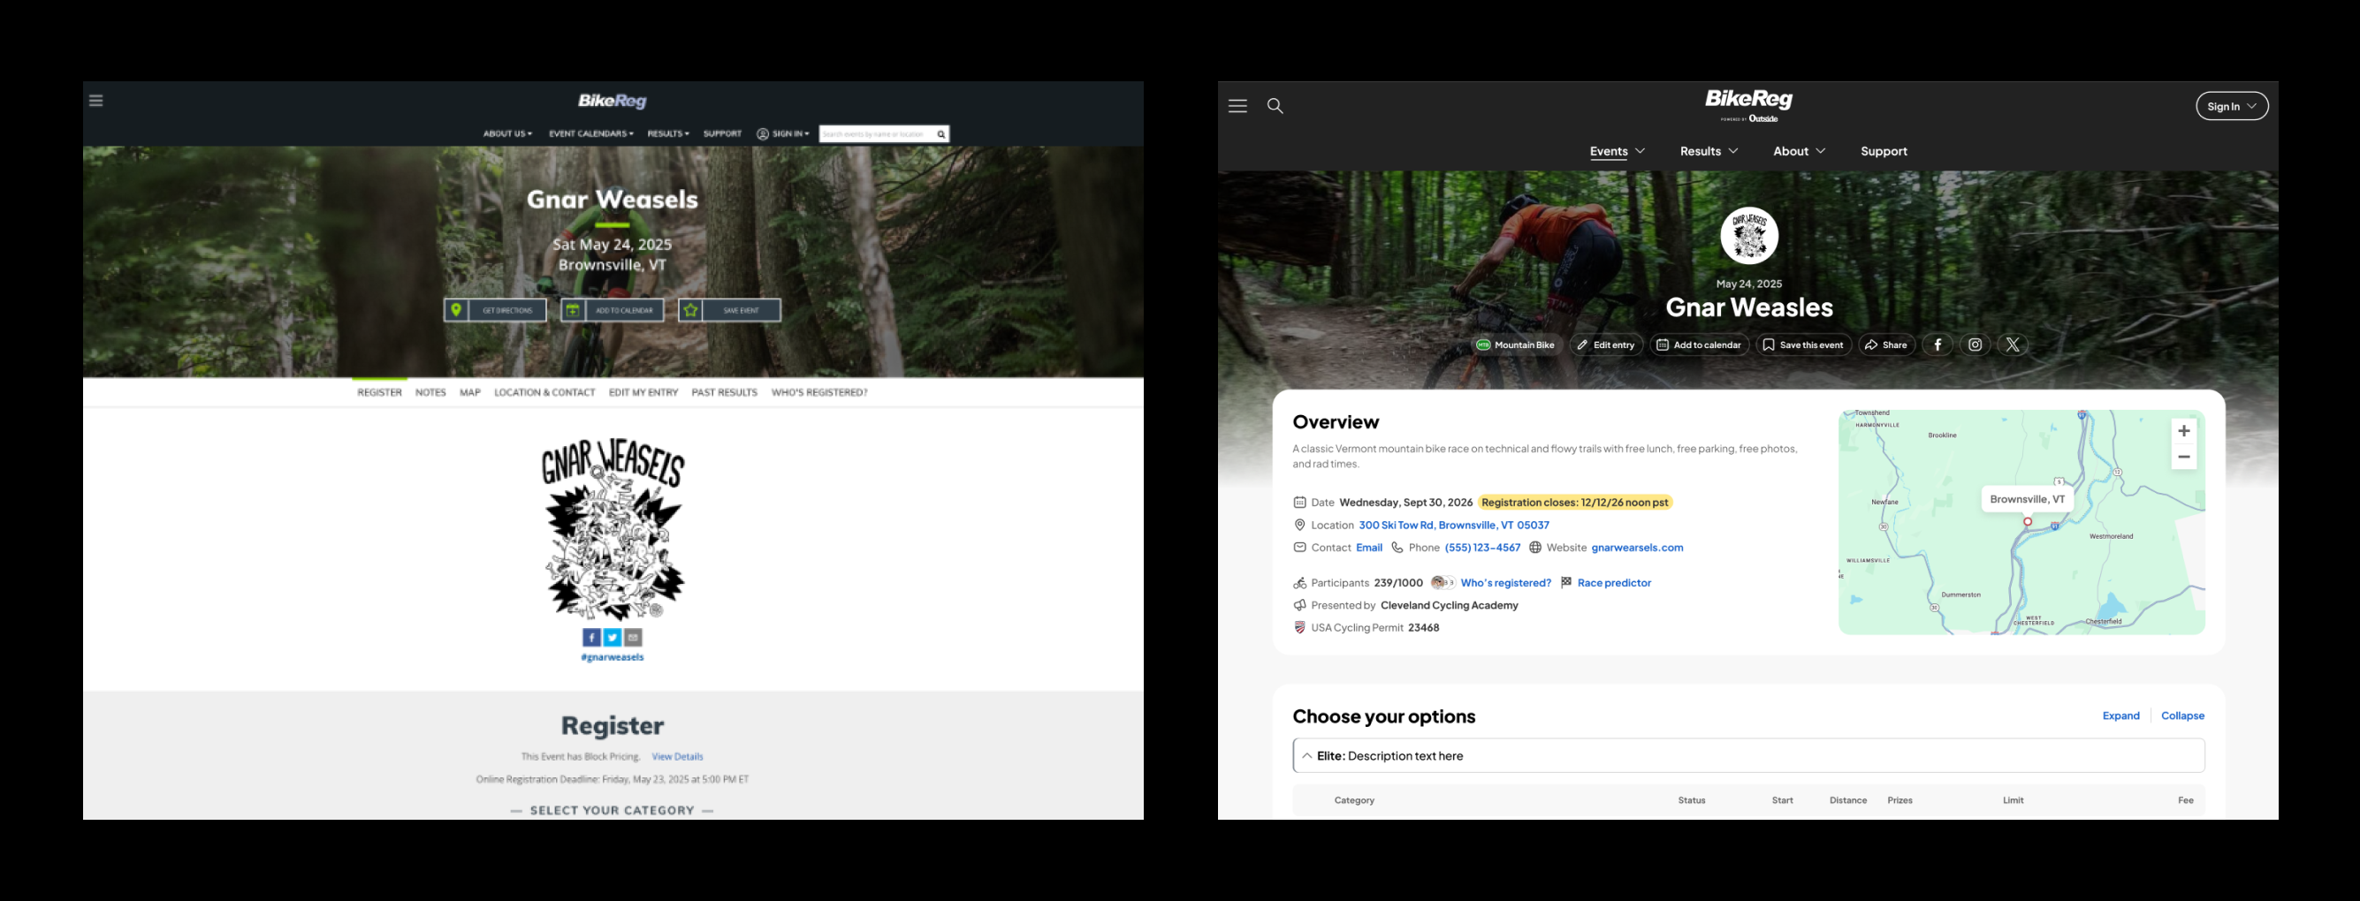Click phone number (555) 123-4567
Viewport: 2360px width, 901px height.
1482,549
